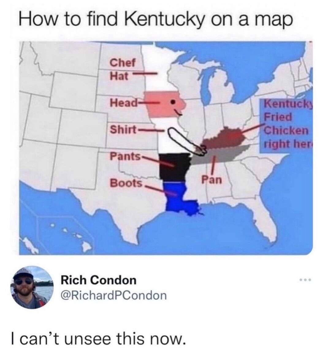
Task: Click the "Head" label on the map
Action: (x=124, y=102)
